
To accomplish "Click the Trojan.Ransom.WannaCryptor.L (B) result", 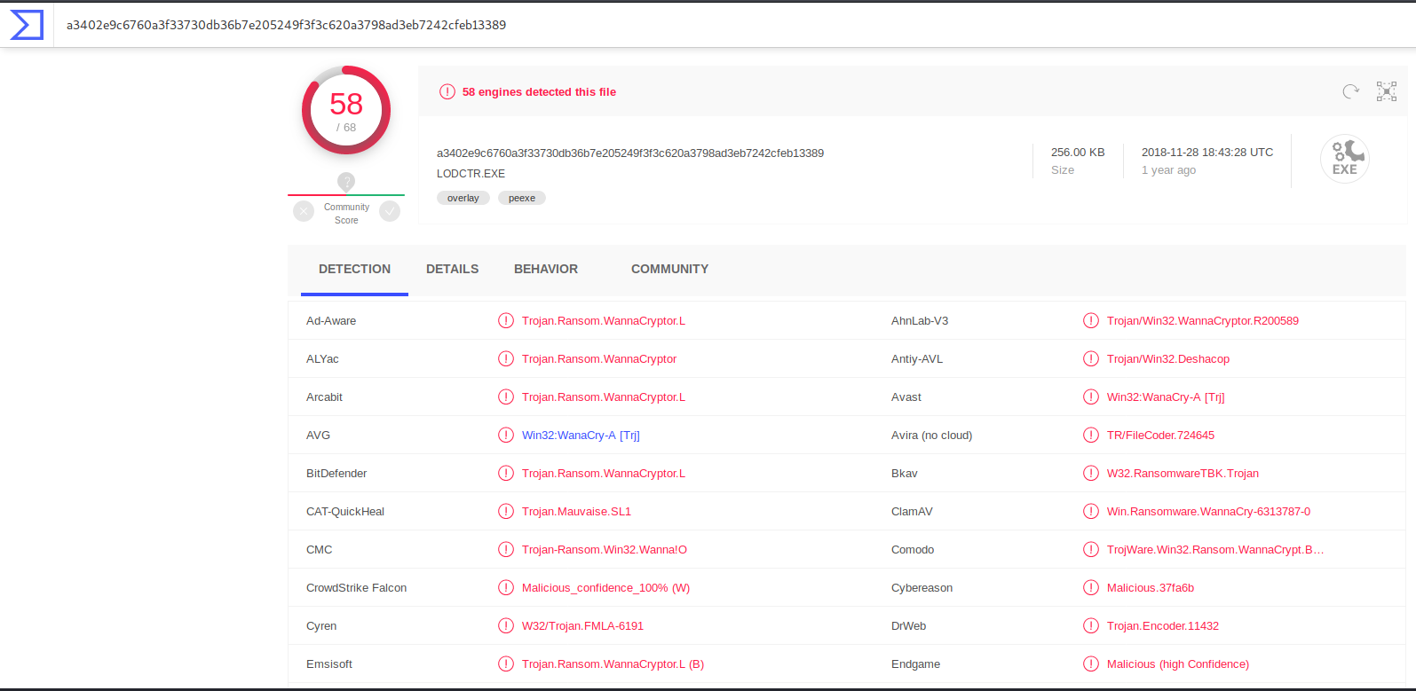I will pyautogui.click(x=613, y=664).
